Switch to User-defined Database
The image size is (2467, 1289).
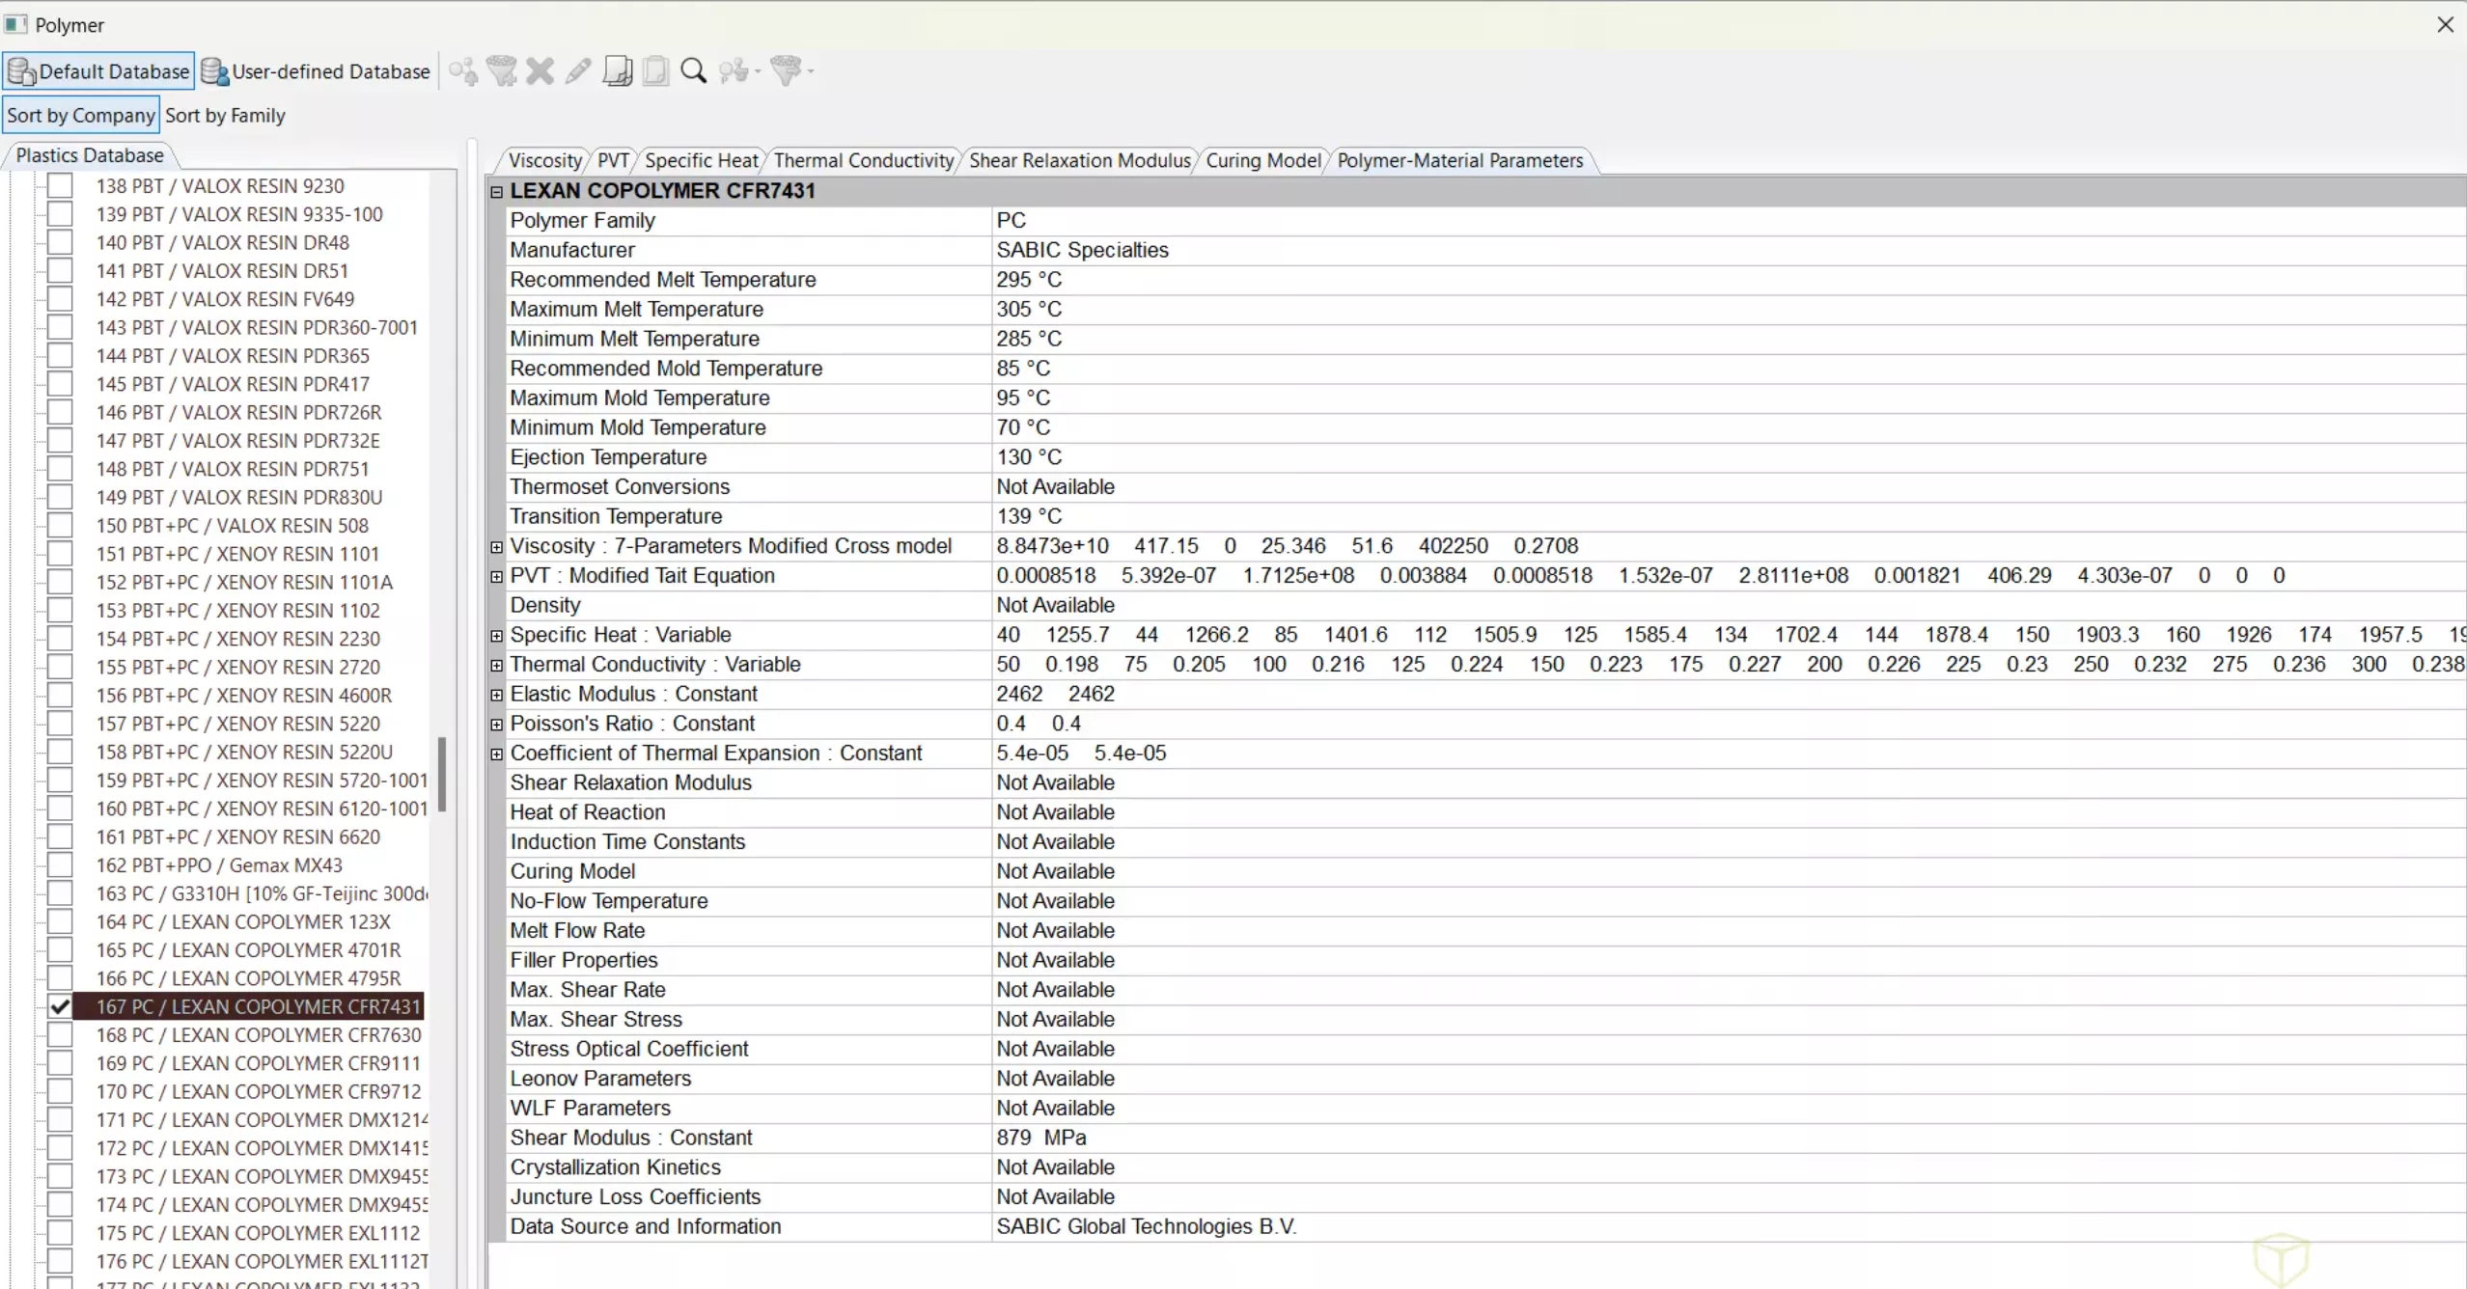[316, 71]
